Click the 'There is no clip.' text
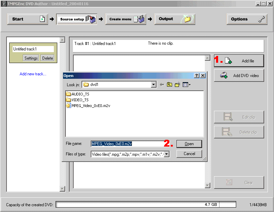This screenshot has height=212, width=274. (161, 43)
